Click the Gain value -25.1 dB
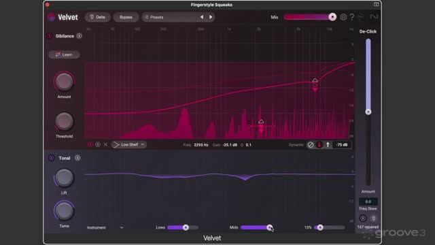Image resolution: width=435 pixels, height=245 pixels. (230, 145)
